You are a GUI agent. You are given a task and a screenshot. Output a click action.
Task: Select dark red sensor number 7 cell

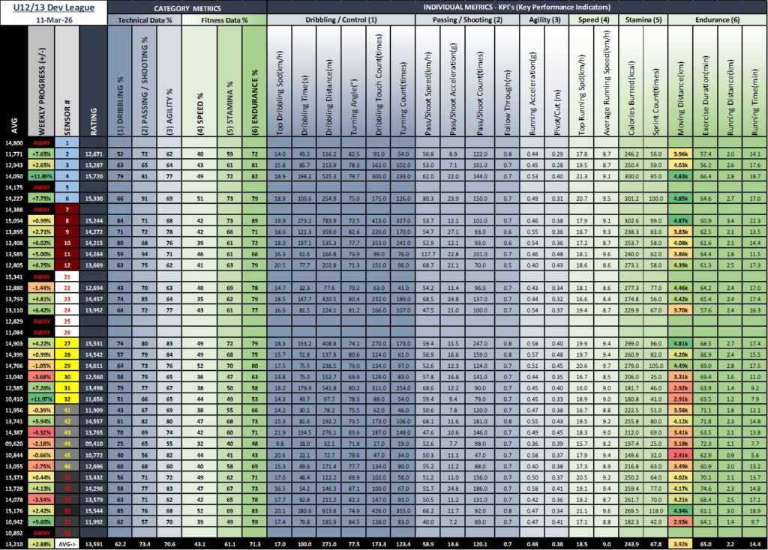click(66, 211)
